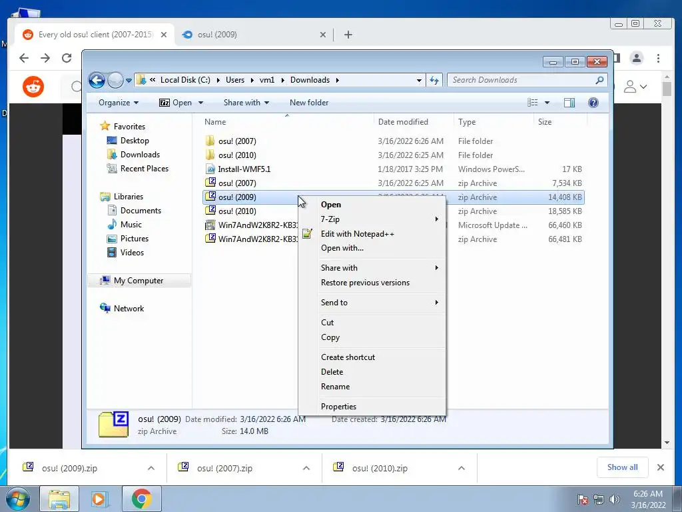Choose Cut from context menu
The height and width of the screenshot is (512, 682).
(372, 323)
